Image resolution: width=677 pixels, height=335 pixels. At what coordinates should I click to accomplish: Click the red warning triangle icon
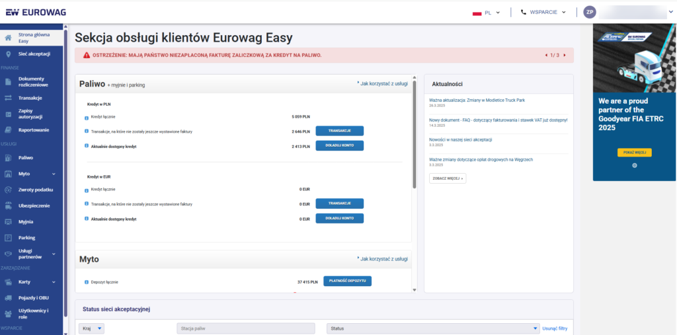[x=87, y=56]
